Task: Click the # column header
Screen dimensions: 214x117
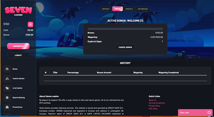Action: click(46, 72)
